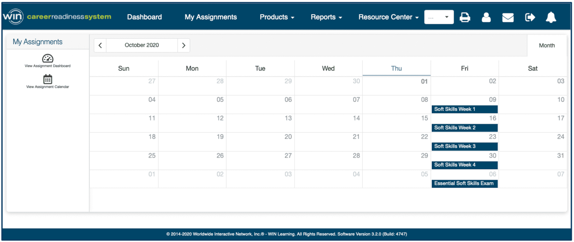Expand the Products dropdown menu
Screen dimensions: 574x242
[x=277, y=17]
